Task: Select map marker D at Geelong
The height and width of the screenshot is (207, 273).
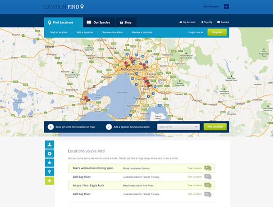Action: click(86, 99)
